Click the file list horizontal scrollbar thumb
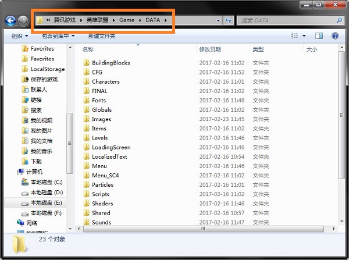 point(204,229)
